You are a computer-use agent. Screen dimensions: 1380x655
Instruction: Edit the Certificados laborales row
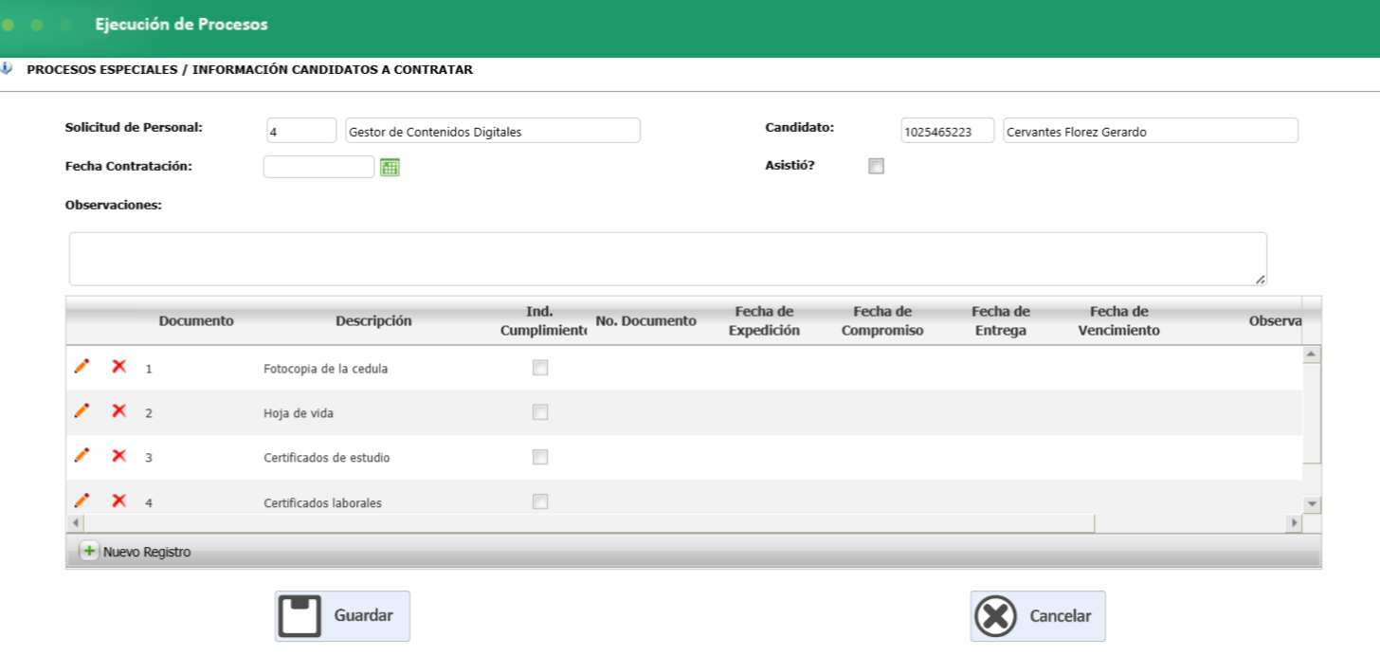coord(82,500)
